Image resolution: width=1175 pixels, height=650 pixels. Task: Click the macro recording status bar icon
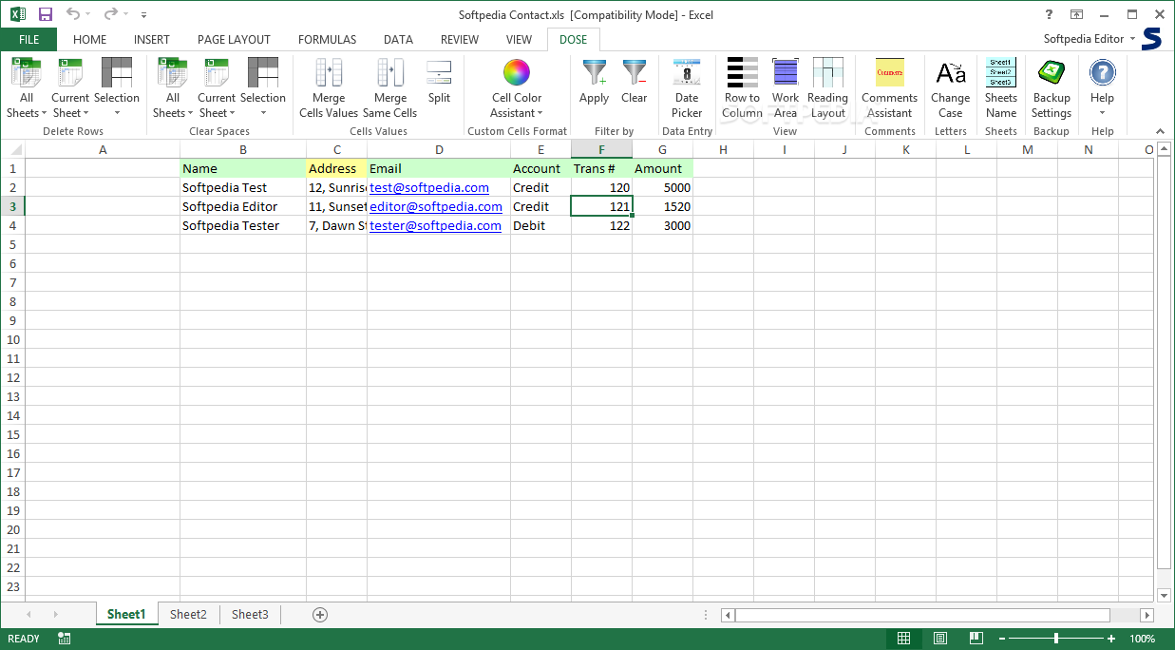[64, 639]
